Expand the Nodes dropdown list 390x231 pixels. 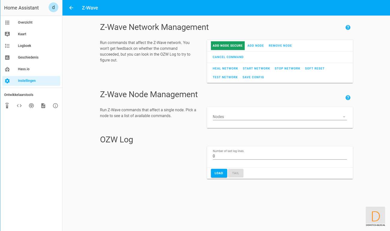point(280,117)
